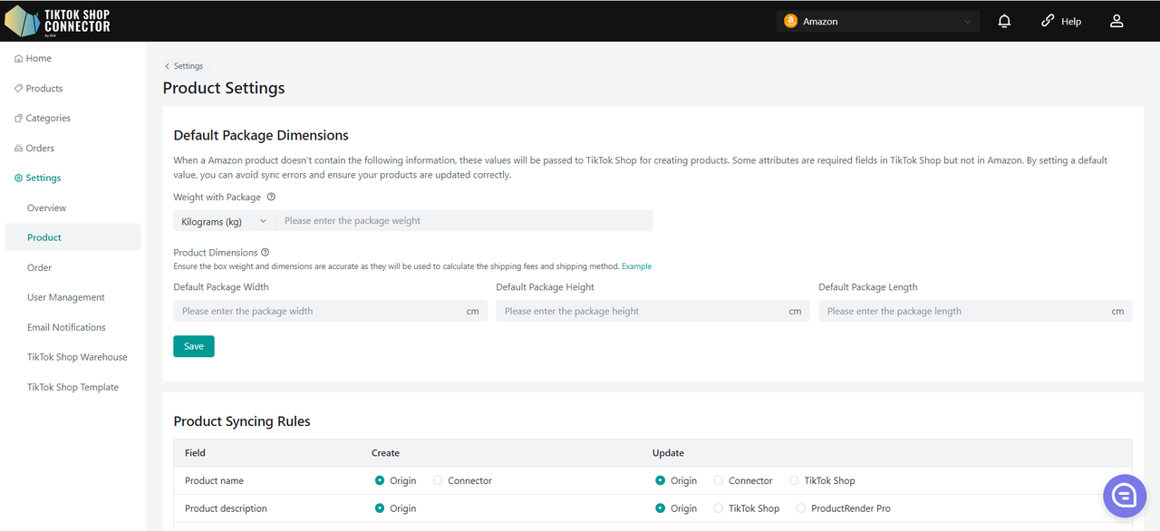Select Origin for Product description Update

(x=661, y=508)
